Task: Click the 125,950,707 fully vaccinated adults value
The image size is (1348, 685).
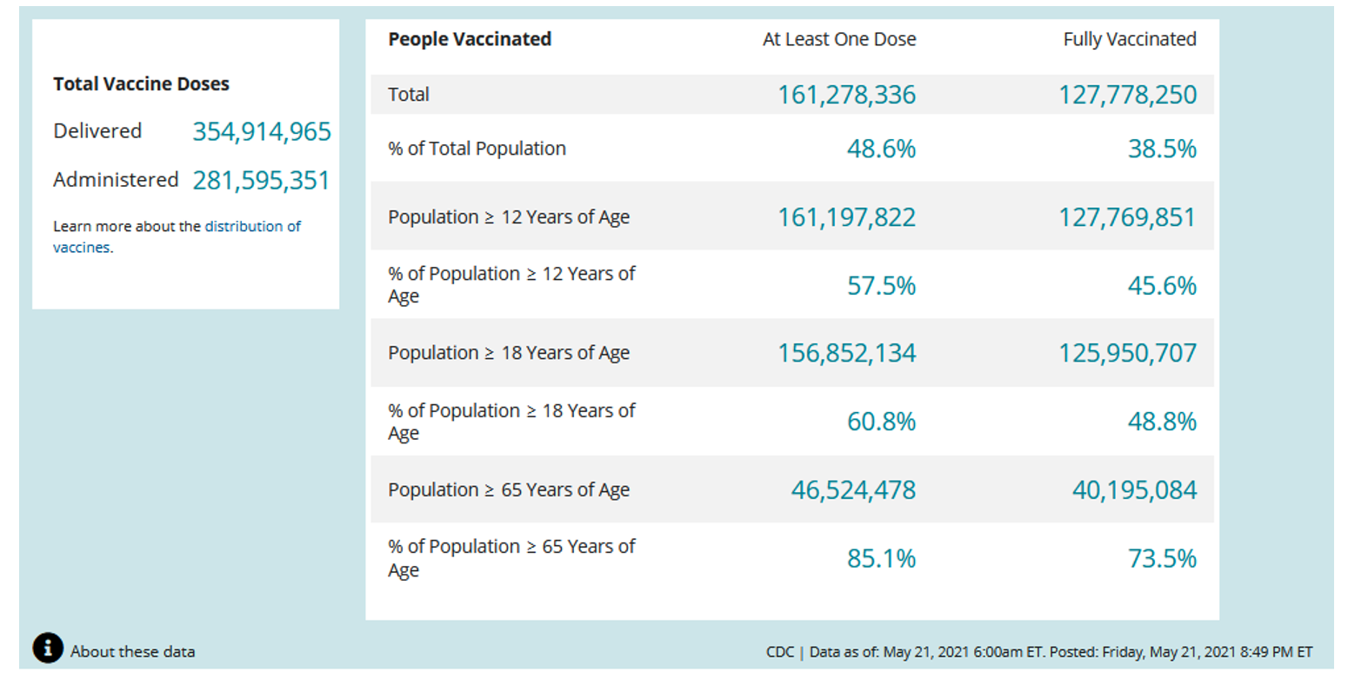Action: click(x=1127, y=353)
